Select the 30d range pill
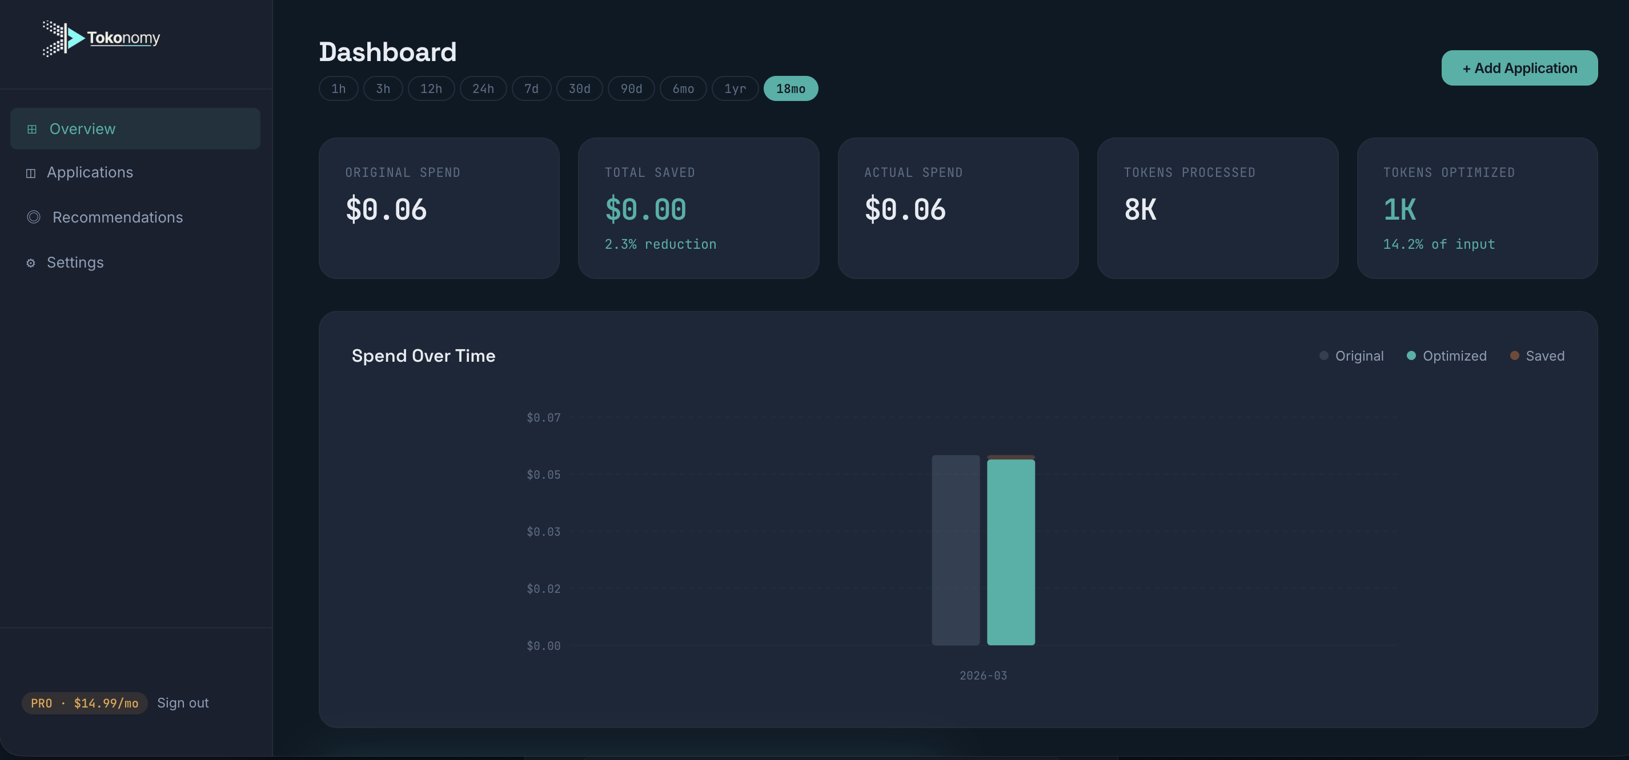The height and width of the screenshot is (760, 1629). click(x=579, y=88)
